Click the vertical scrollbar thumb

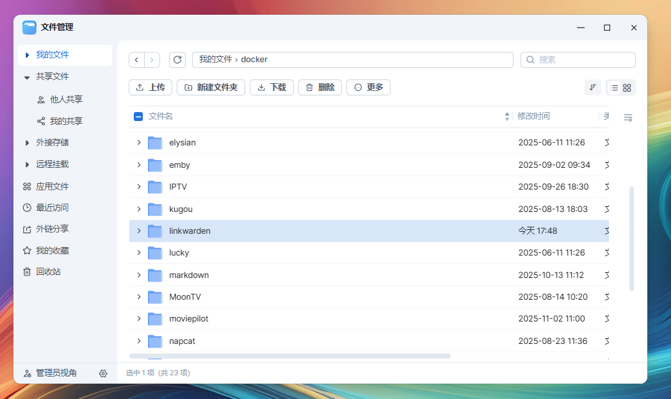(x=631, y=239)
